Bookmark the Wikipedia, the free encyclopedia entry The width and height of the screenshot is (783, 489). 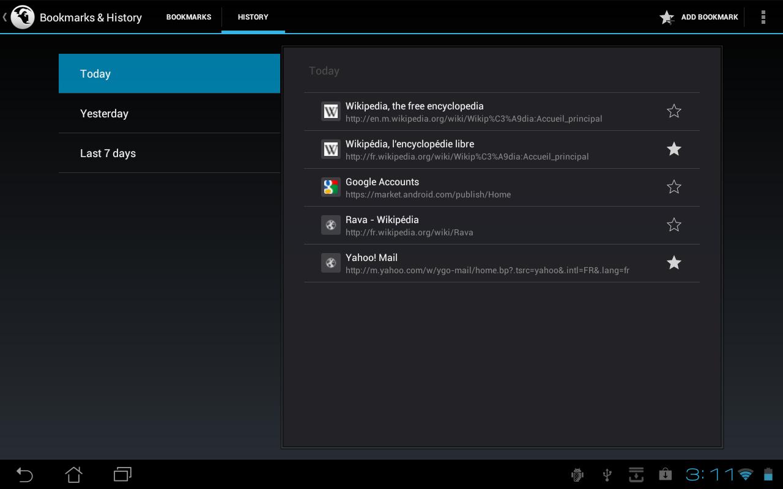click(x=674, y=111)
